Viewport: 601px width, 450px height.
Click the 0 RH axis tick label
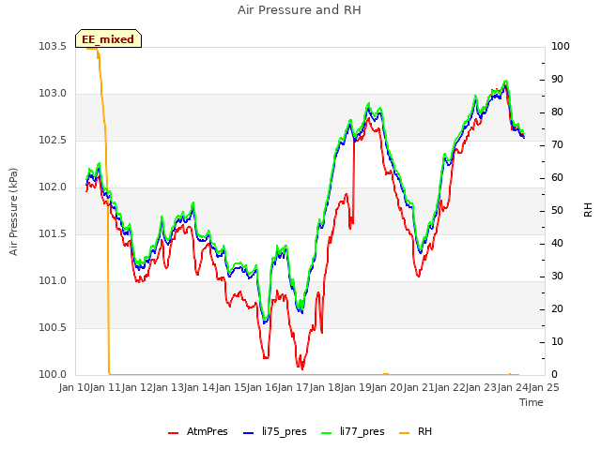click(x=554, y=375)
